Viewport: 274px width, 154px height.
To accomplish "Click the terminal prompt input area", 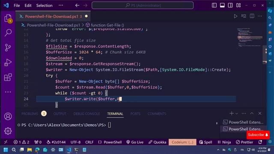I will [x=110, y=125].
